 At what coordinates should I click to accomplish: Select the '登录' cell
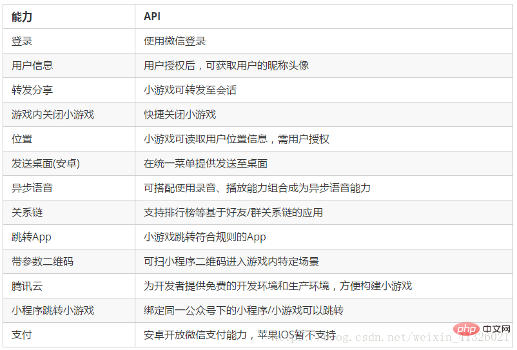coord(69,41)
